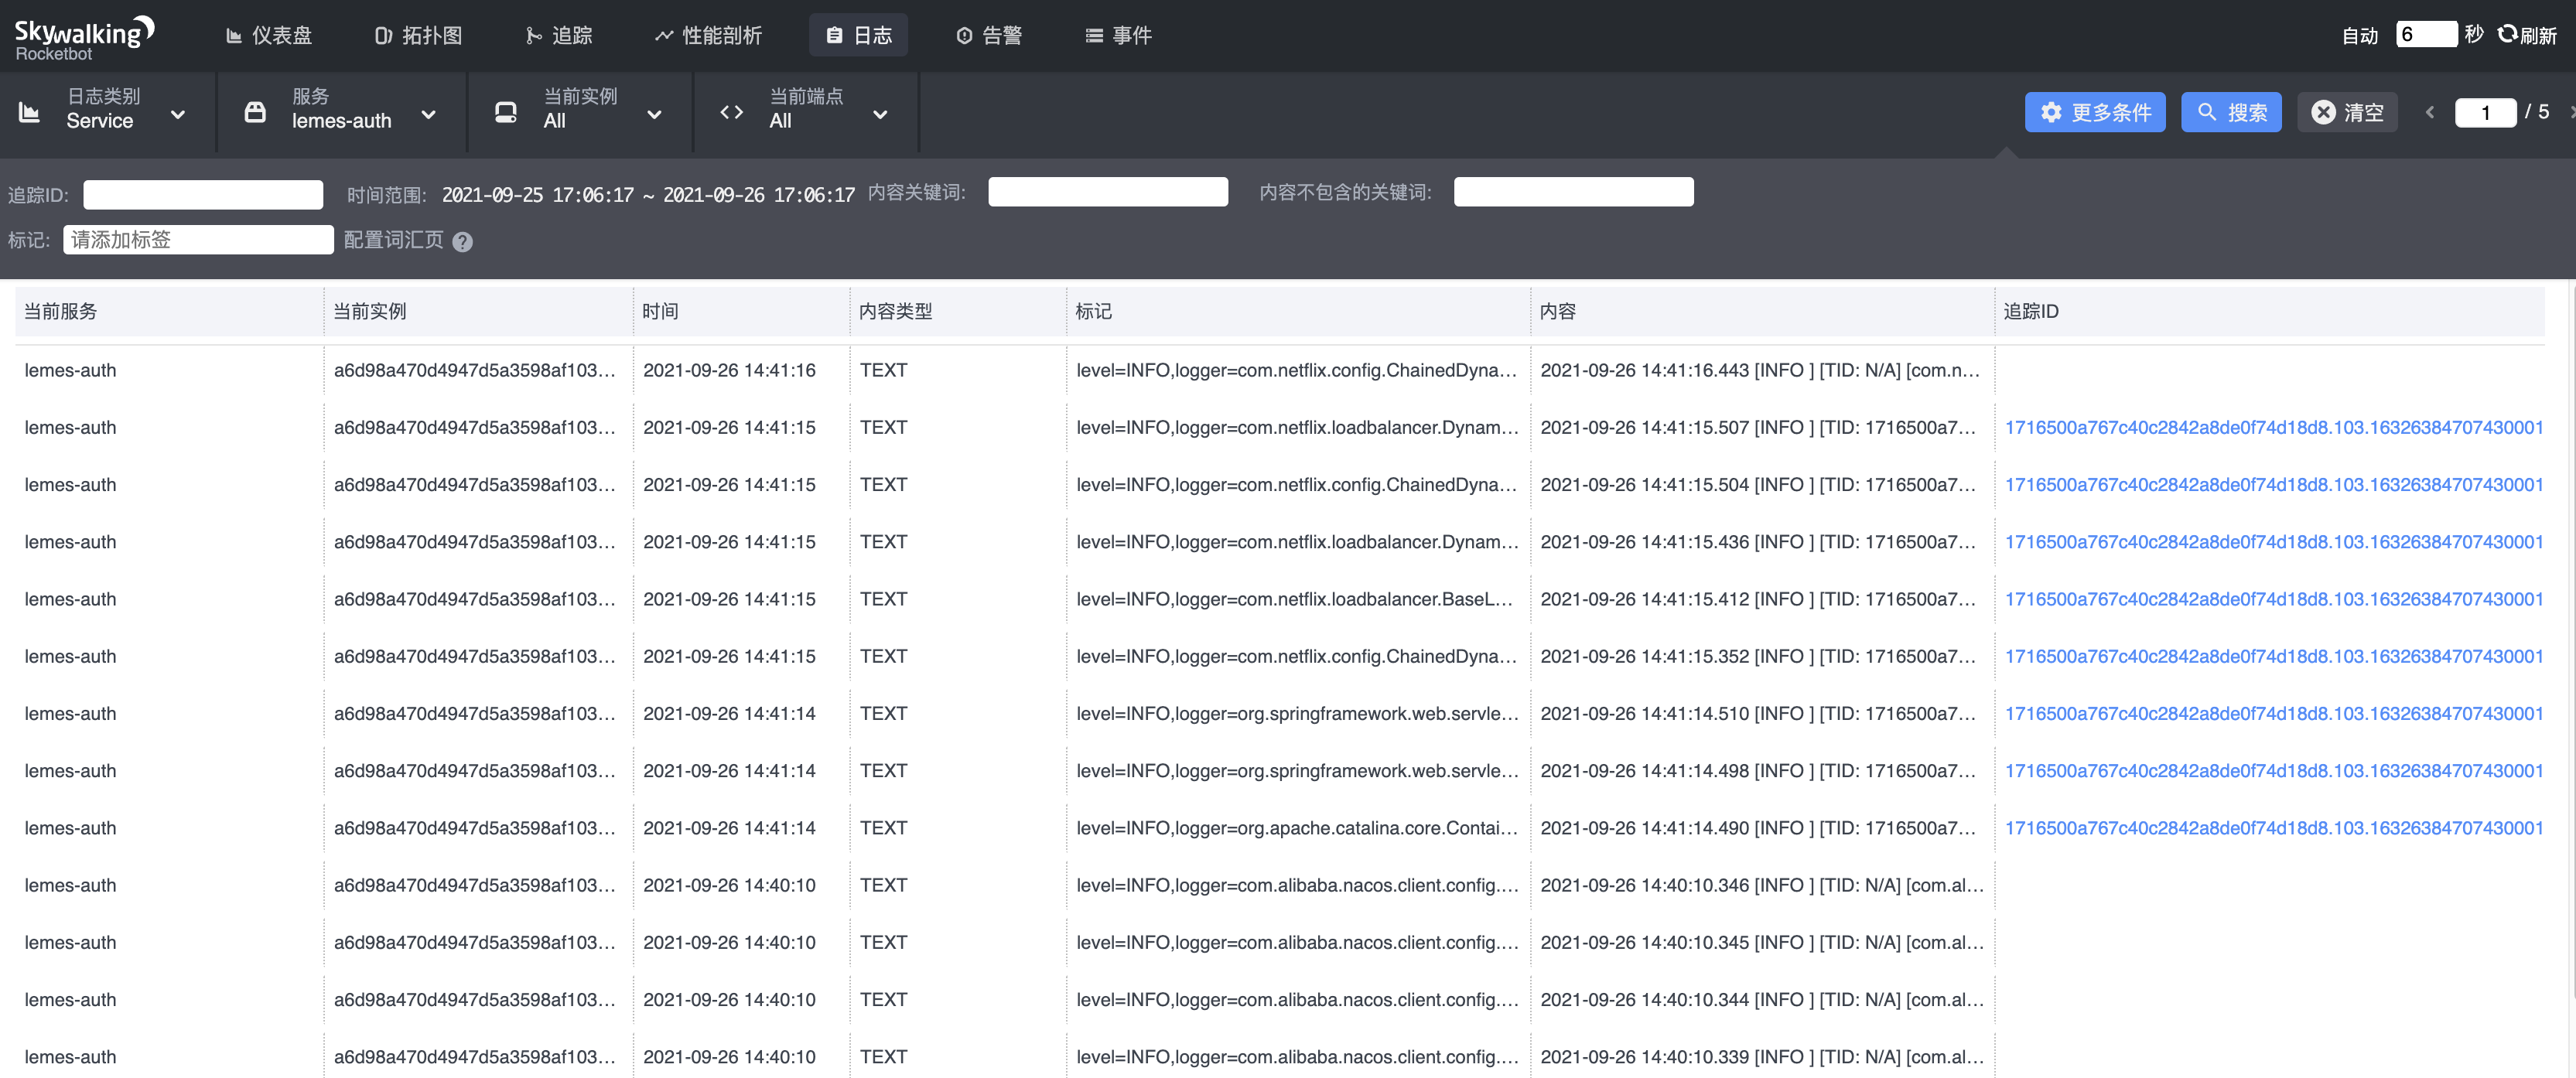Focus the 内容不包含的关键词 exclude input
Image resolution: width=2576 pixels, height=1078 pixels.
(1573, 192)
